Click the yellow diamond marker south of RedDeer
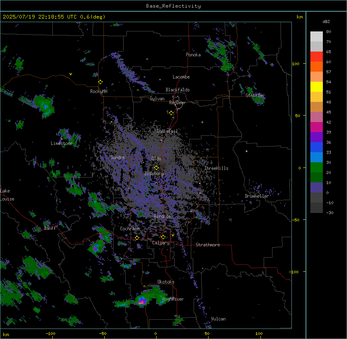This screenshot has width=347, height=339. [171, 113]
